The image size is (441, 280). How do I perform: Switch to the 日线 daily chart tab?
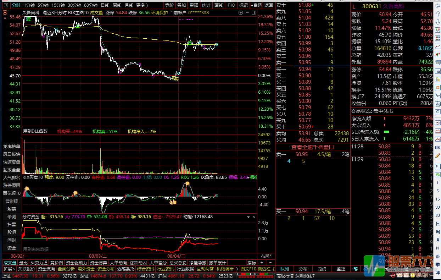[105, 5]
